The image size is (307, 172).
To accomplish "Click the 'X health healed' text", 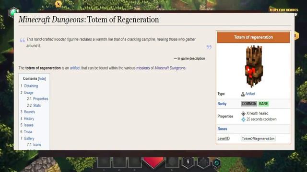I will pyautogui.click(x=257, y=113).
